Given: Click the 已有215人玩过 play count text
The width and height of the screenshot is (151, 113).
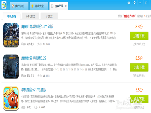Looking at the screenshot, I should [x=139, y=76].
